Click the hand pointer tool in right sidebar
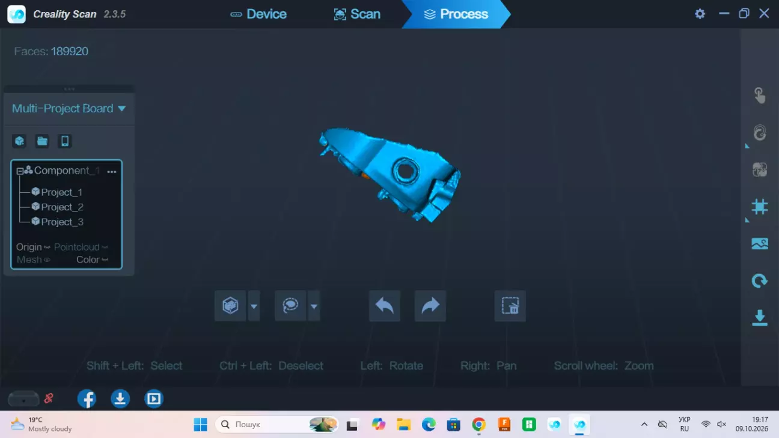 pos(760,95)
